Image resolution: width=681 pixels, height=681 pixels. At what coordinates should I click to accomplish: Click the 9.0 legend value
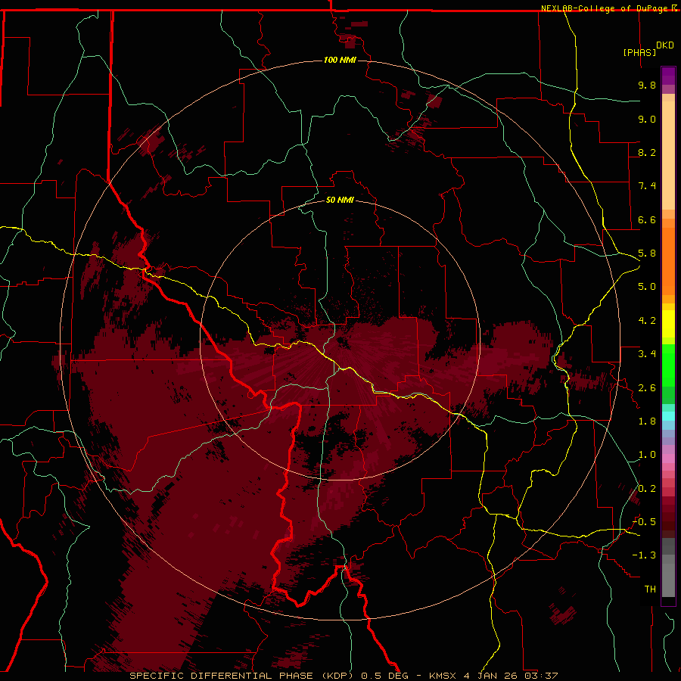[647, 119]
